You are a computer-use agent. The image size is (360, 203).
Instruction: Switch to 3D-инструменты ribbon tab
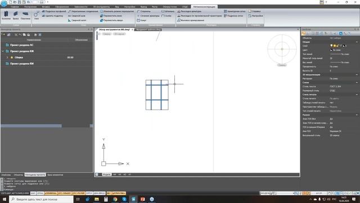pyautogui.click(x=101, y=7)
